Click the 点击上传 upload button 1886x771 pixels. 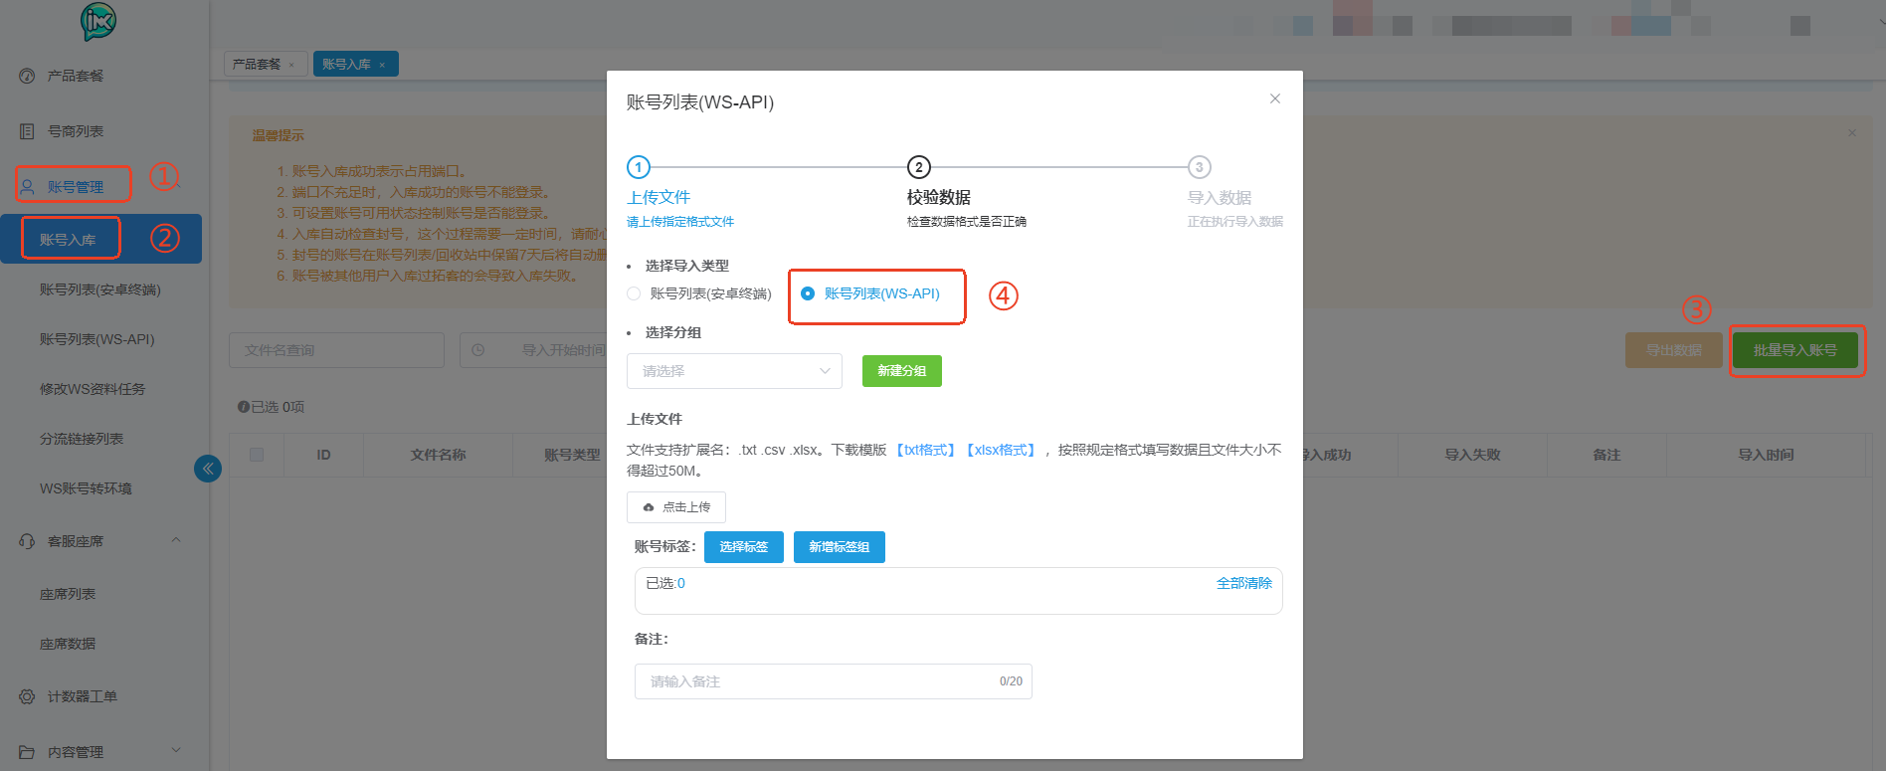point(676,507)
